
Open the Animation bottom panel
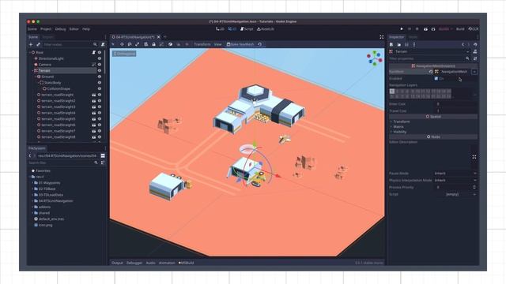(167, 263)
